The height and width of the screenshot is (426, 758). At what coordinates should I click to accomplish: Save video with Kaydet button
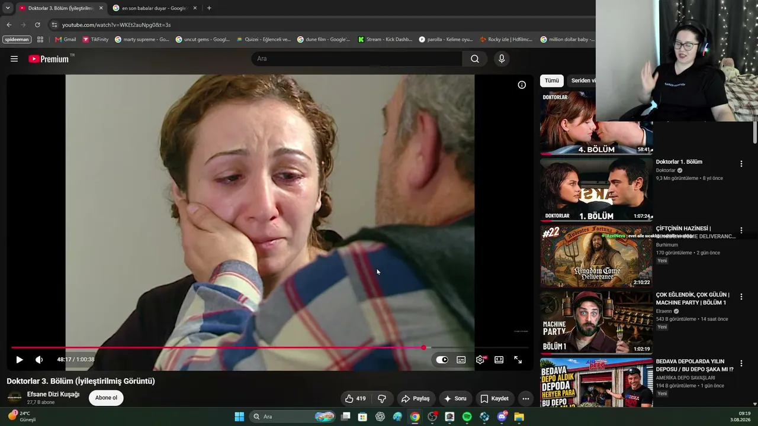click(x=494, y=398)
